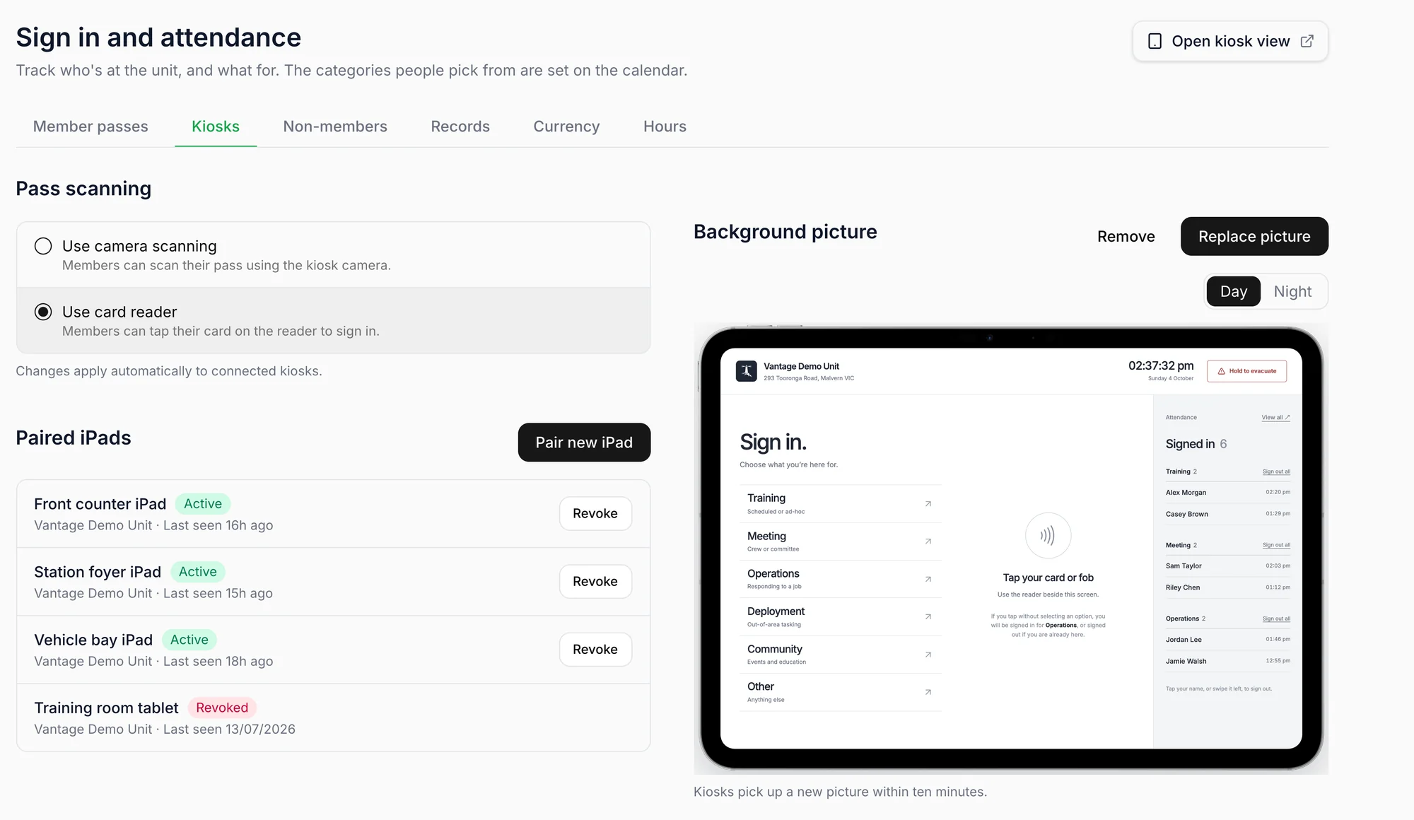The width and height of the screenshot is (1414, 820).
Task: Revoke the Front counter iPad
Action: [x=595, y=513]
